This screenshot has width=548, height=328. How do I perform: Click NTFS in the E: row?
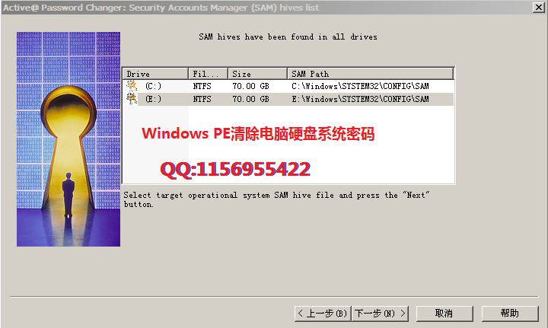tap(202, 99)
